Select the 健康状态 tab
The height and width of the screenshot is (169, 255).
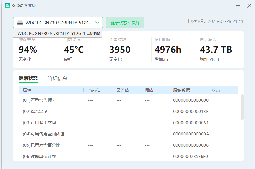click(x=28, y=78)
